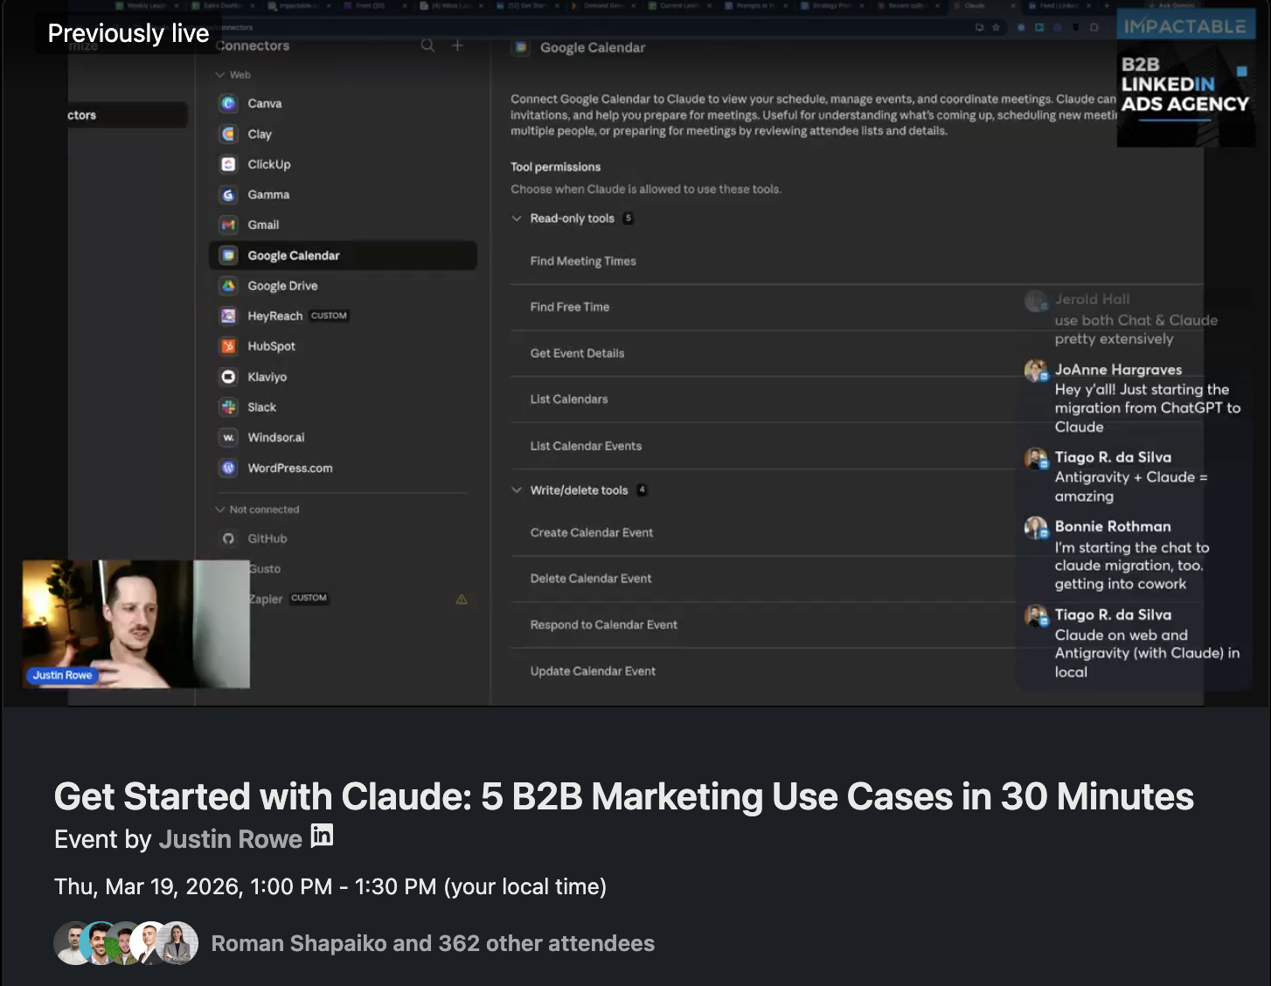Click the Zapier warning triangle icon
Viewport: 1271px width, 986px height.
point(462,600)
